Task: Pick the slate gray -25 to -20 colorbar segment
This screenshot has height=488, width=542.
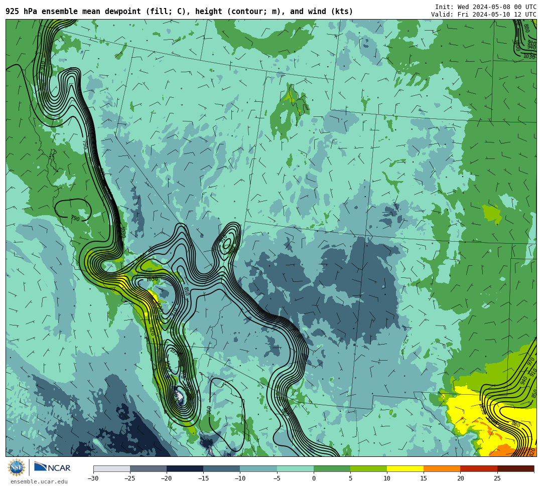Action: 148,468
